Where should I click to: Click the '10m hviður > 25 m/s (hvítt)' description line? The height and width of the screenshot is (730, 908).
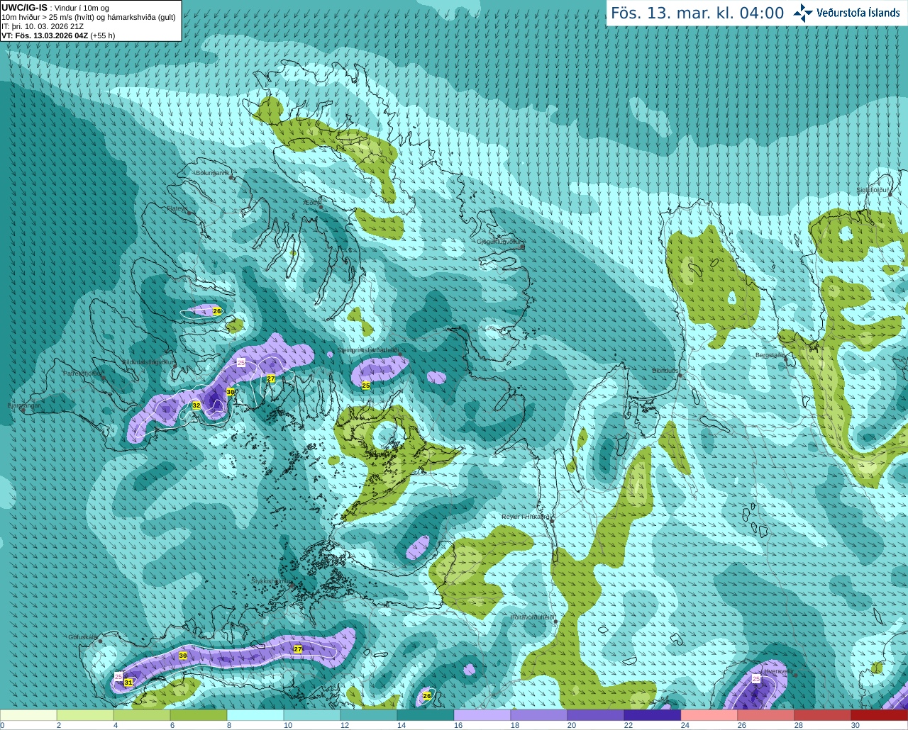(x=89, y=17)
